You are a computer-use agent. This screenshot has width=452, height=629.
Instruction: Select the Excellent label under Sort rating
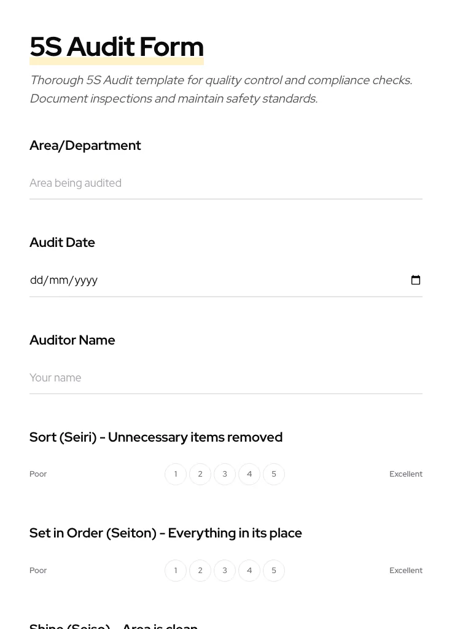[x=406, y=474]
